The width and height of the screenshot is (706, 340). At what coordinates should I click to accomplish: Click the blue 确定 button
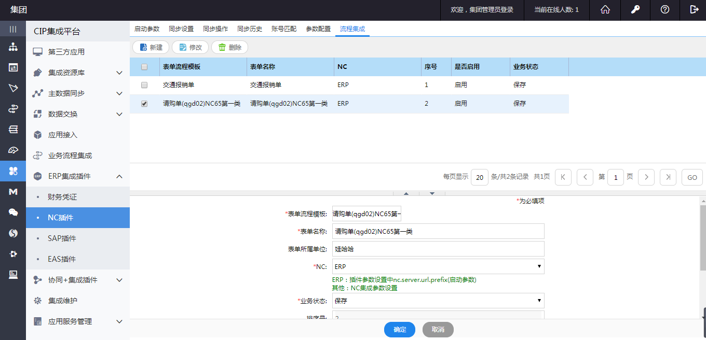pos(400,330)
